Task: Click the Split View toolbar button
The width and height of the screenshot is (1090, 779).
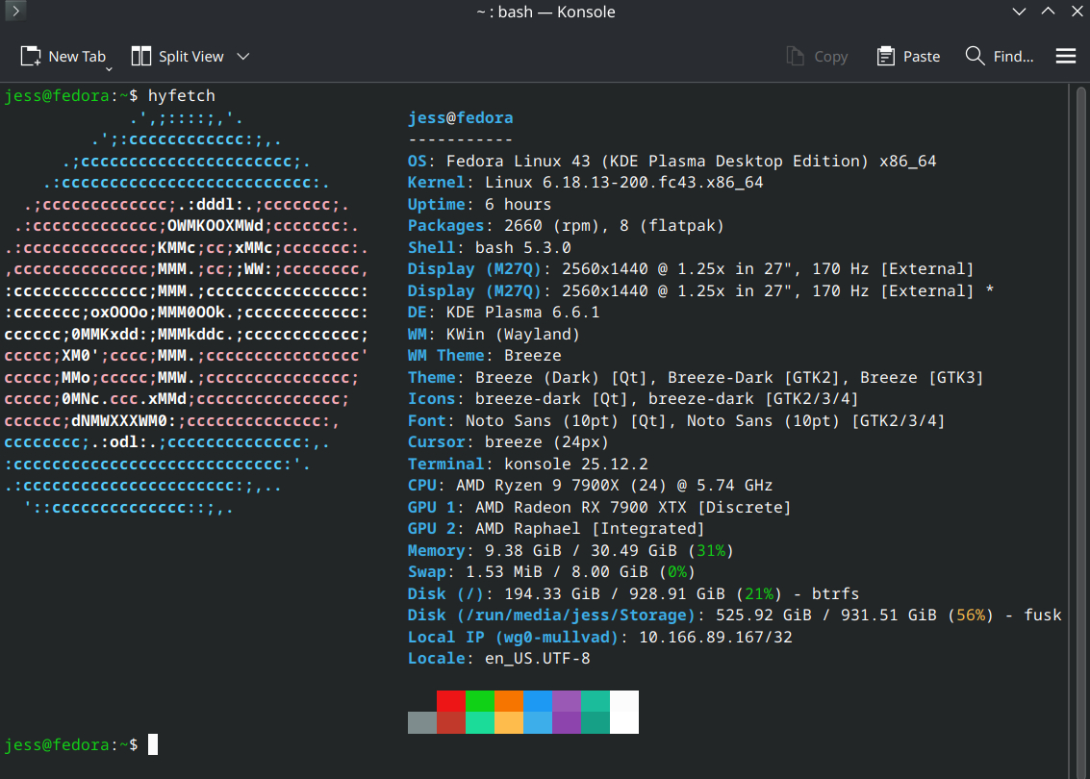Action: pos(178,56)
